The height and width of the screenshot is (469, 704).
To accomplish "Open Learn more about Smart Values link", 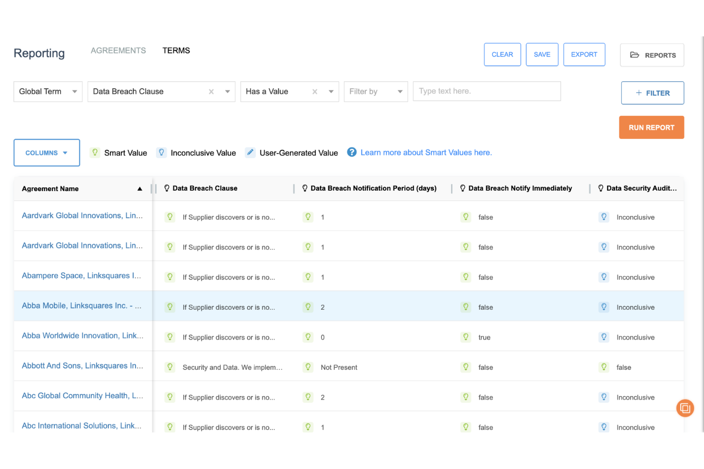I will point(426,153).
